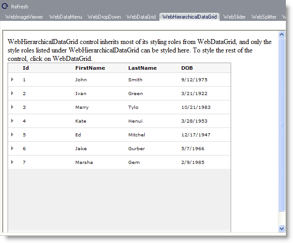
Task: Select the cell containing Ivan
Action: (x=81, y=94)
